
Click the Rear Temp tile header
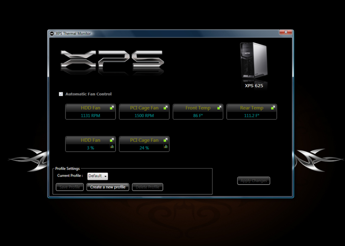(251, 108)
